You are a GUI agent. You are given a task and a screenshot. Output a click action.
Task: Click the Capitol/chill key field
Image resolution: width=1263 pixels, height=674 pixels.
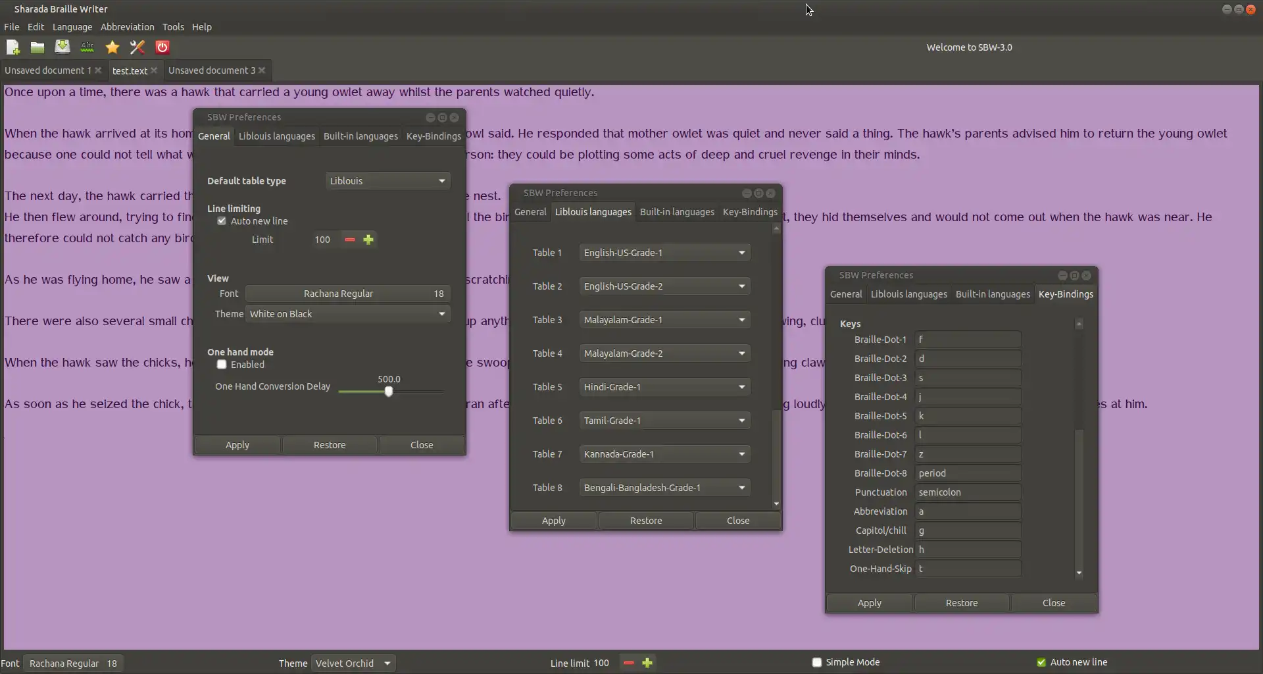point(968,531)
